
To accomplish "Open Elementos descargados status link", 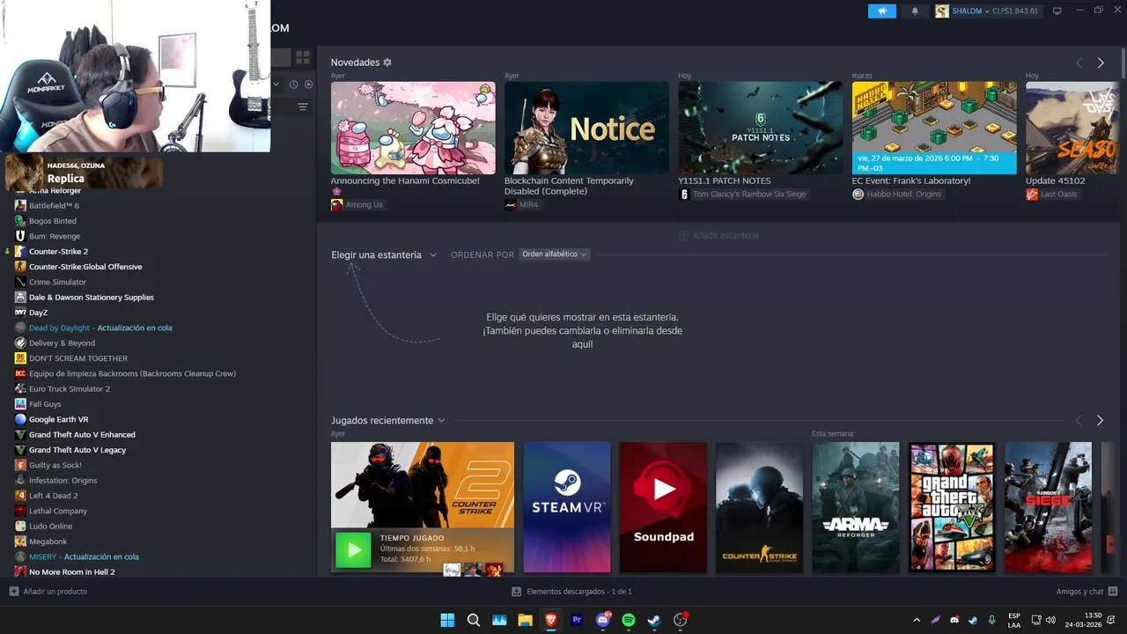I will pyautogui.click(x=578, y=592).
